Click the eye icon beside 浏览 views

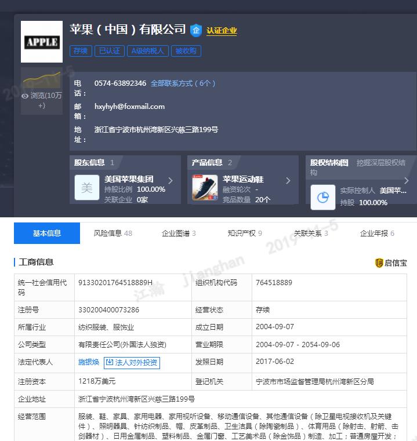coord(25,96)
